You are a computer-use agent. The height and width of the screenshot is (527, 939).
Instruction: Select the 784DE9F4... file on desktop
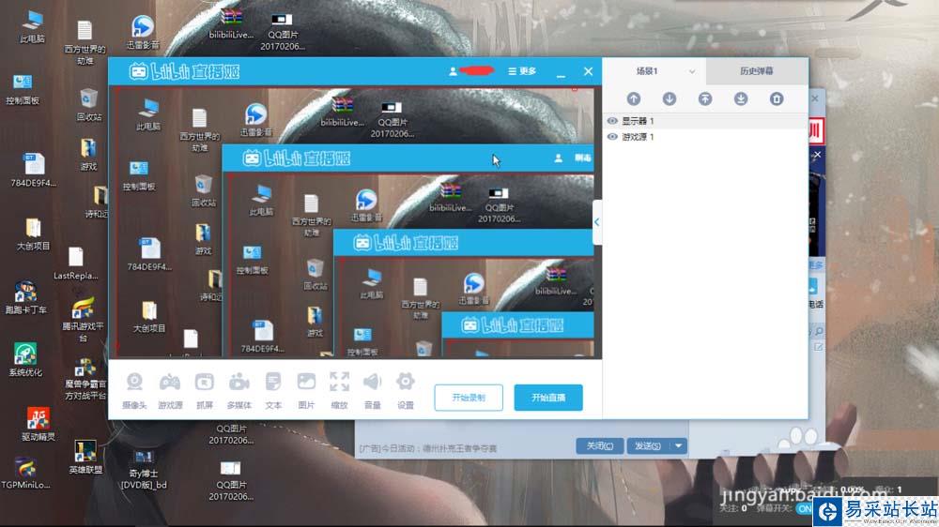(x=34, y=170)
